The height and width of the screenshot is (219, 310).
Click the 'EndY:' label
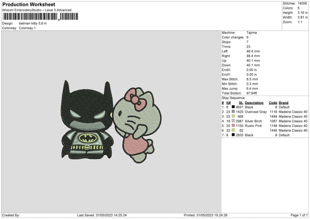pos(226,74)
